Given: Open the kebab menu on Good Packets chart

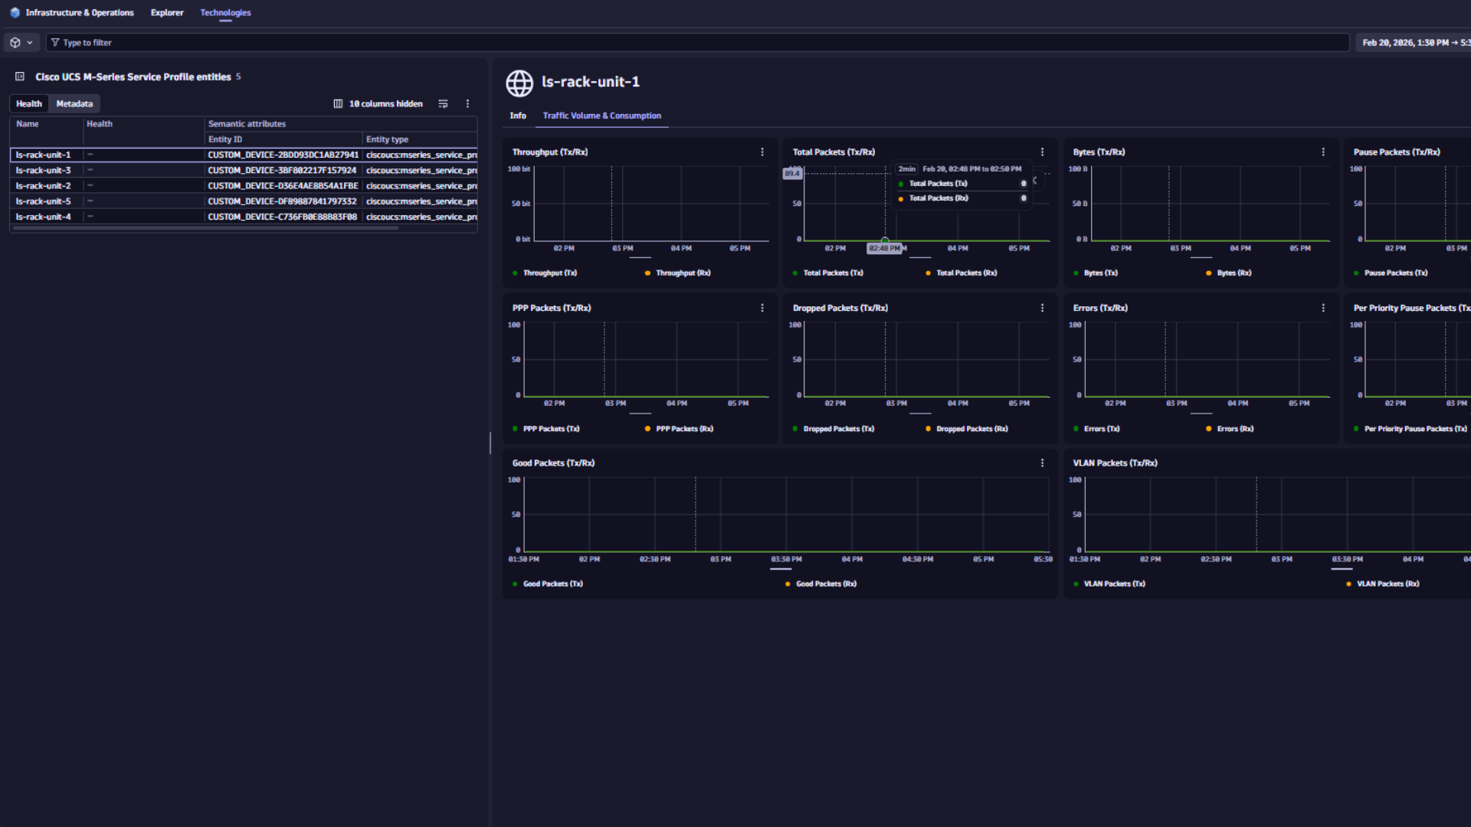Looking at the screenshot, I should pos(1043,463).
